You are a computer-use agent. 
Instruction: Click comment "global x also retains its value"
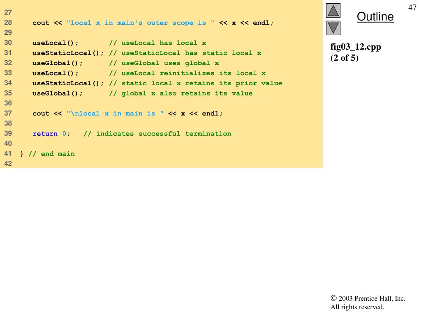(x=181, y=94)
